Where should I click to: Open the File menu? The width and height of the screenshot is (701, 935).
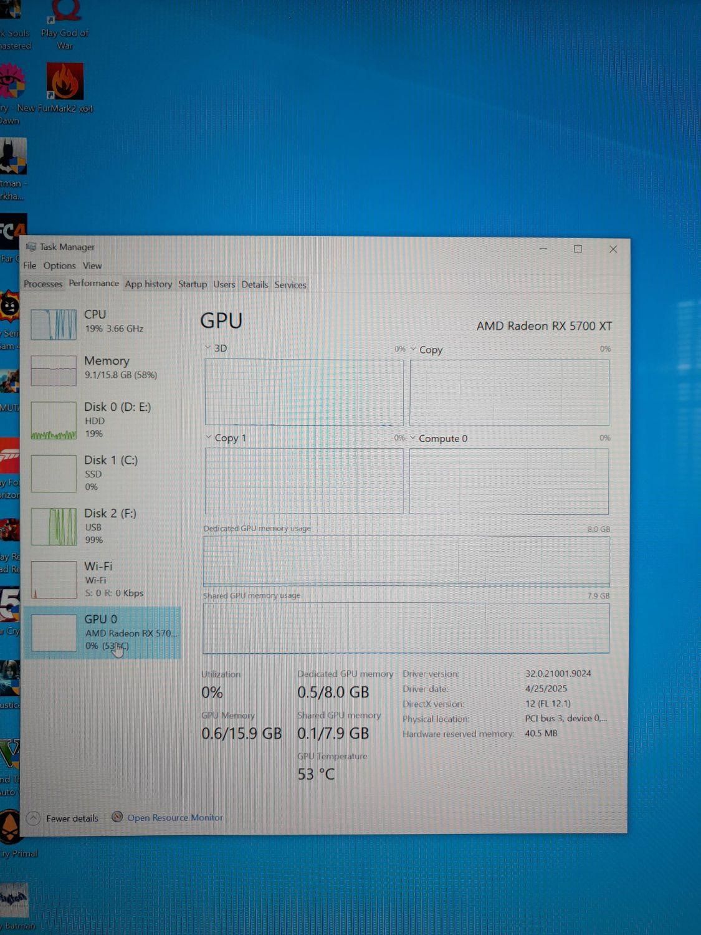(x=29, y=266)
